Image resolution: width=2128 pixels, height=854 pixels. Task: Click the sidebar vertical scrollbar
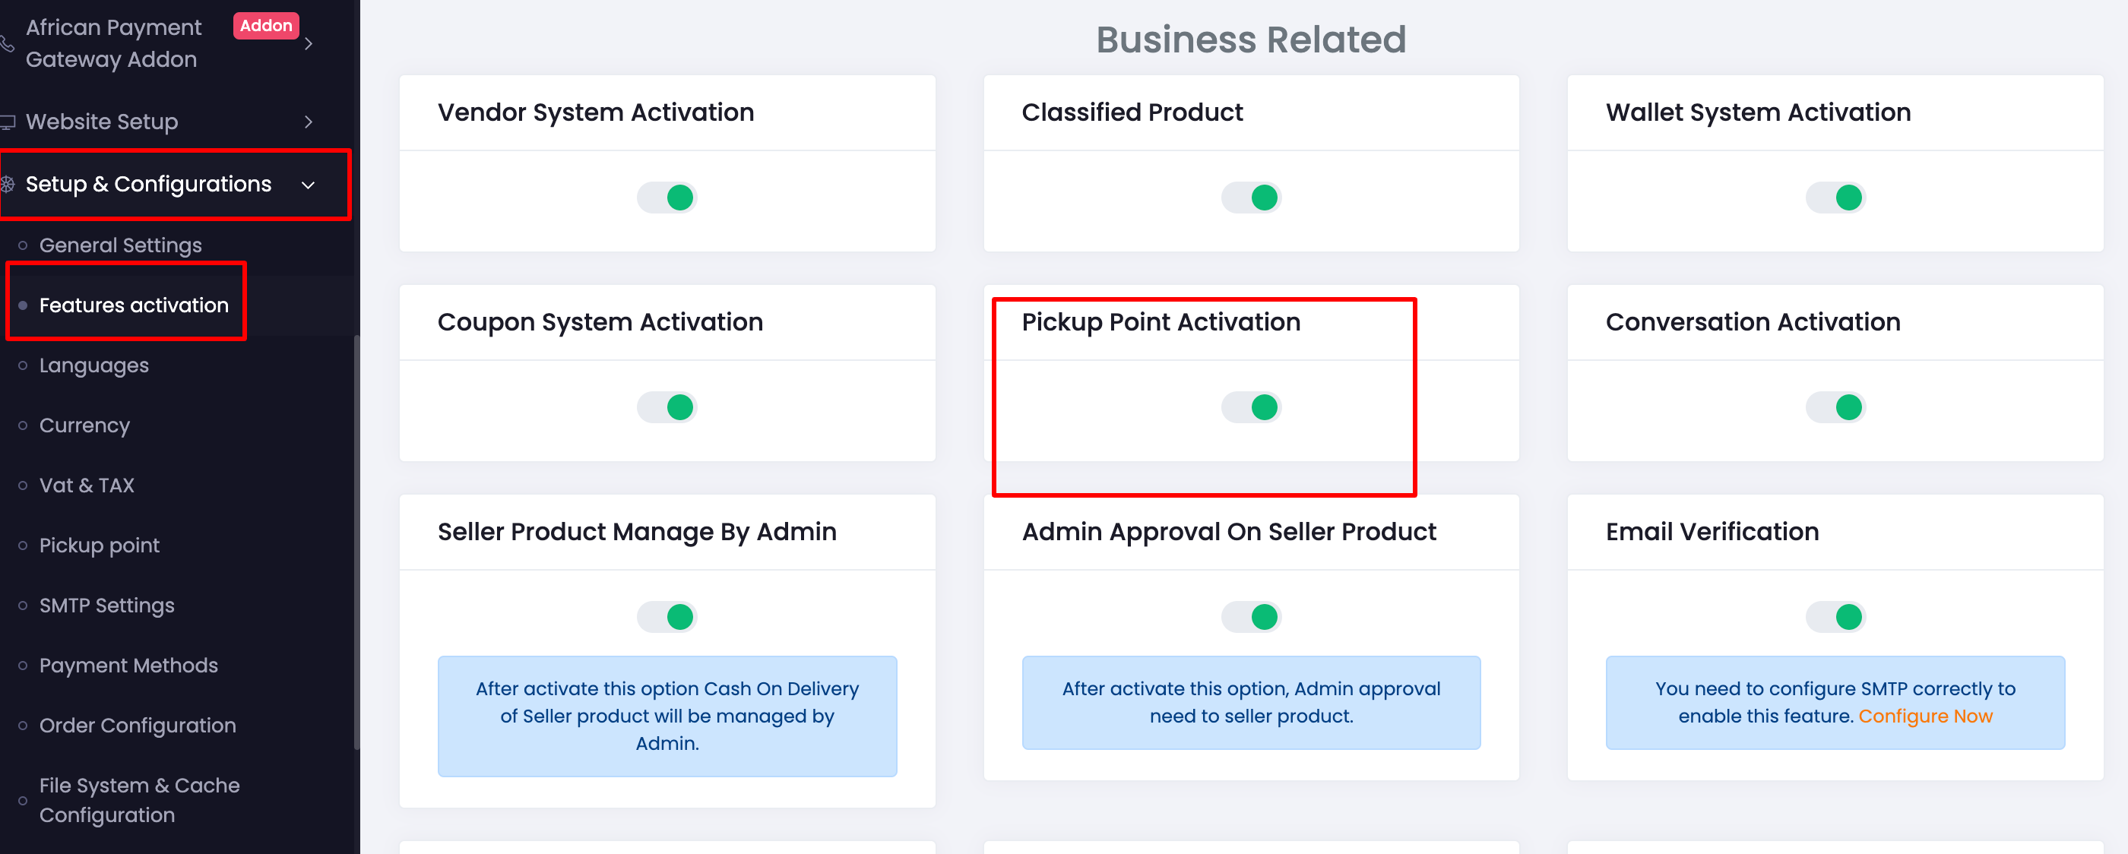pos(357,542)
